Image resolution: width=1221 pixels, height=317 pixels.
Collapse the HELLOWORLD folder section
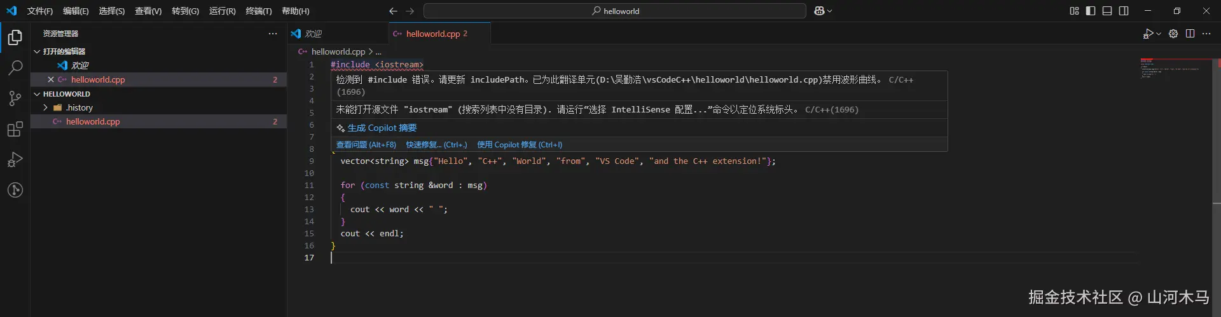[37, 94]
